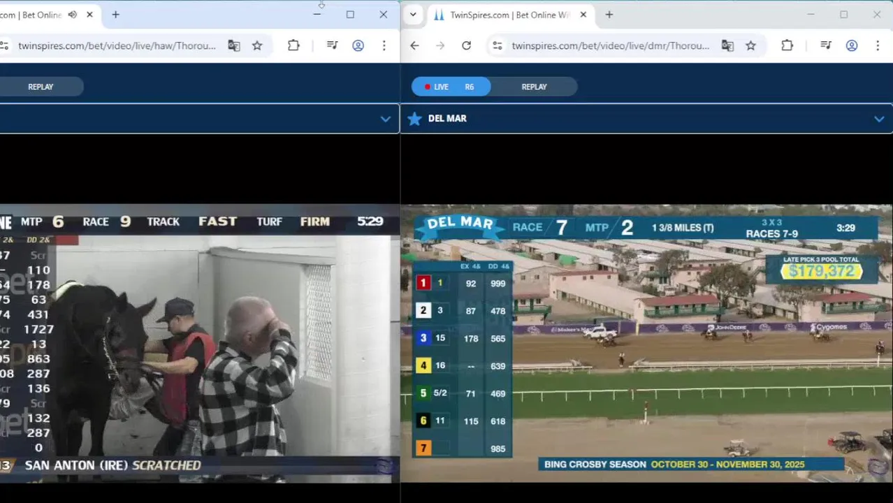Go back in right window
This screenshot has width=893, height=503.
(414, 45)
